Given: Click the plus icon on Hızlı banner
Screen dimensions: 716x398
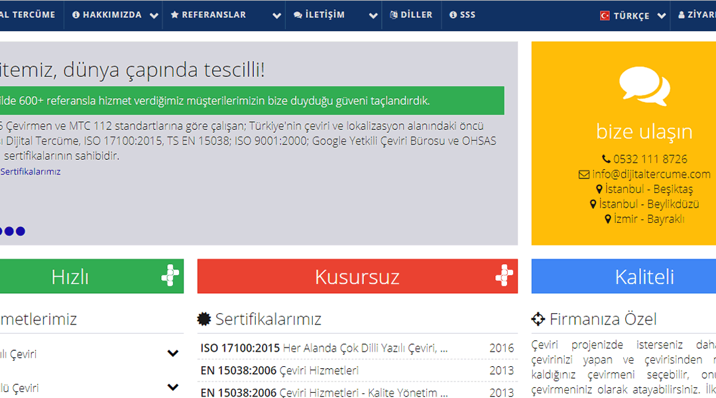Looking at the screenshot, I should click(170, 275).
